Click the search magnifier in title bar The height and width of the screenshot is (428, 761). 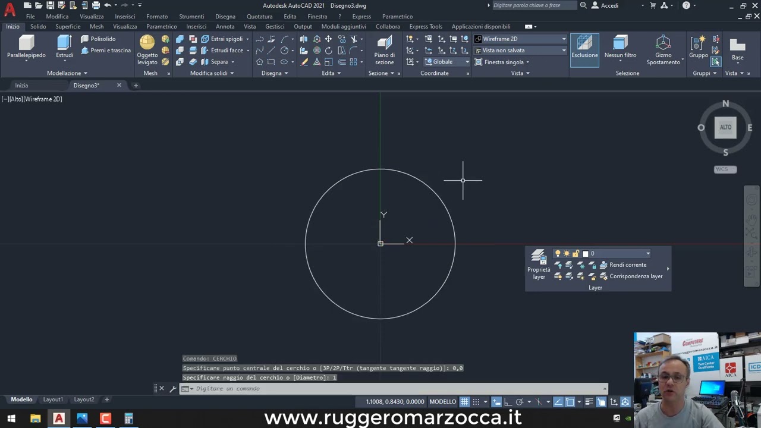point(583,5)
